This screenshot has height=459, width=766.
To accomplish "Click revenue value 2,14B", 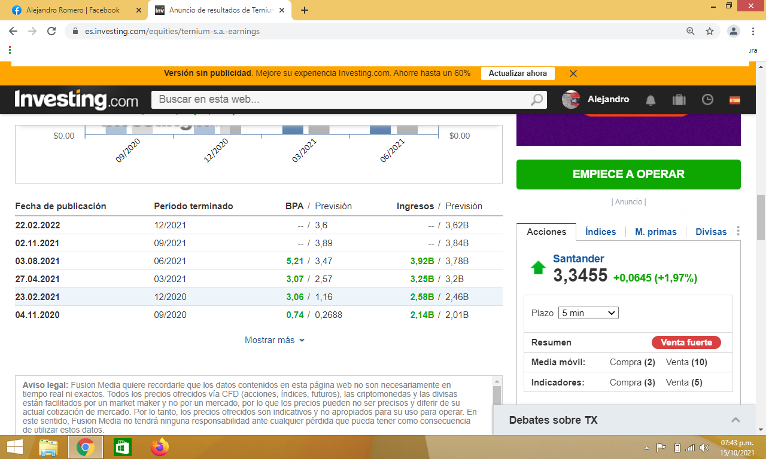I will [x=422, y=315].
